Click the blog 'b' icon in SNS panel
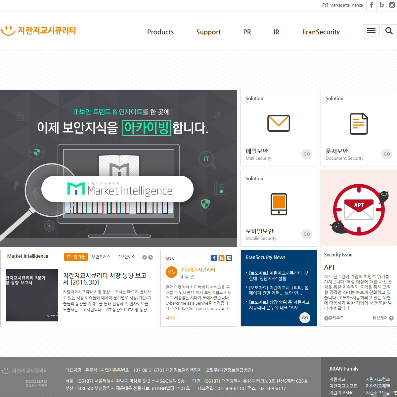Screen dimensions: 397x397 pos(221,258)
